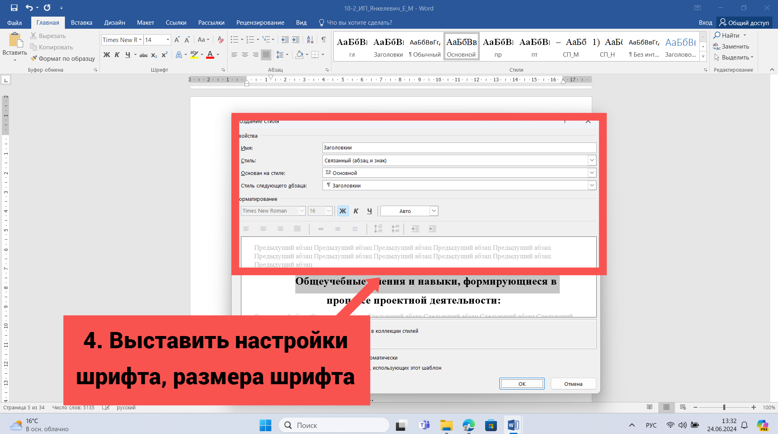Toggle bold Ж in style dialog
Screen dimensions: 778x434
[x=343, y=211]
